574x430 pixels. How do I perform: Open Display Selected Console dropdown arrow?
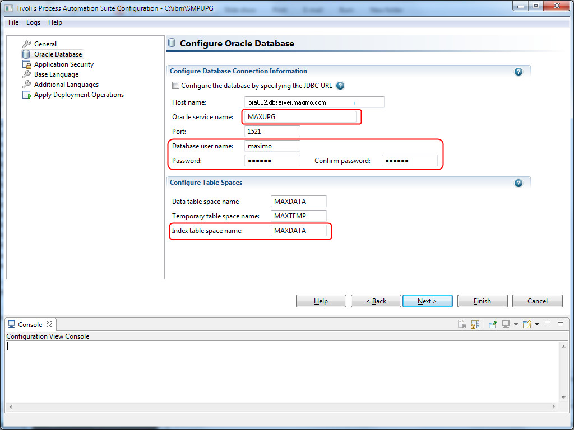click(516, 324)
